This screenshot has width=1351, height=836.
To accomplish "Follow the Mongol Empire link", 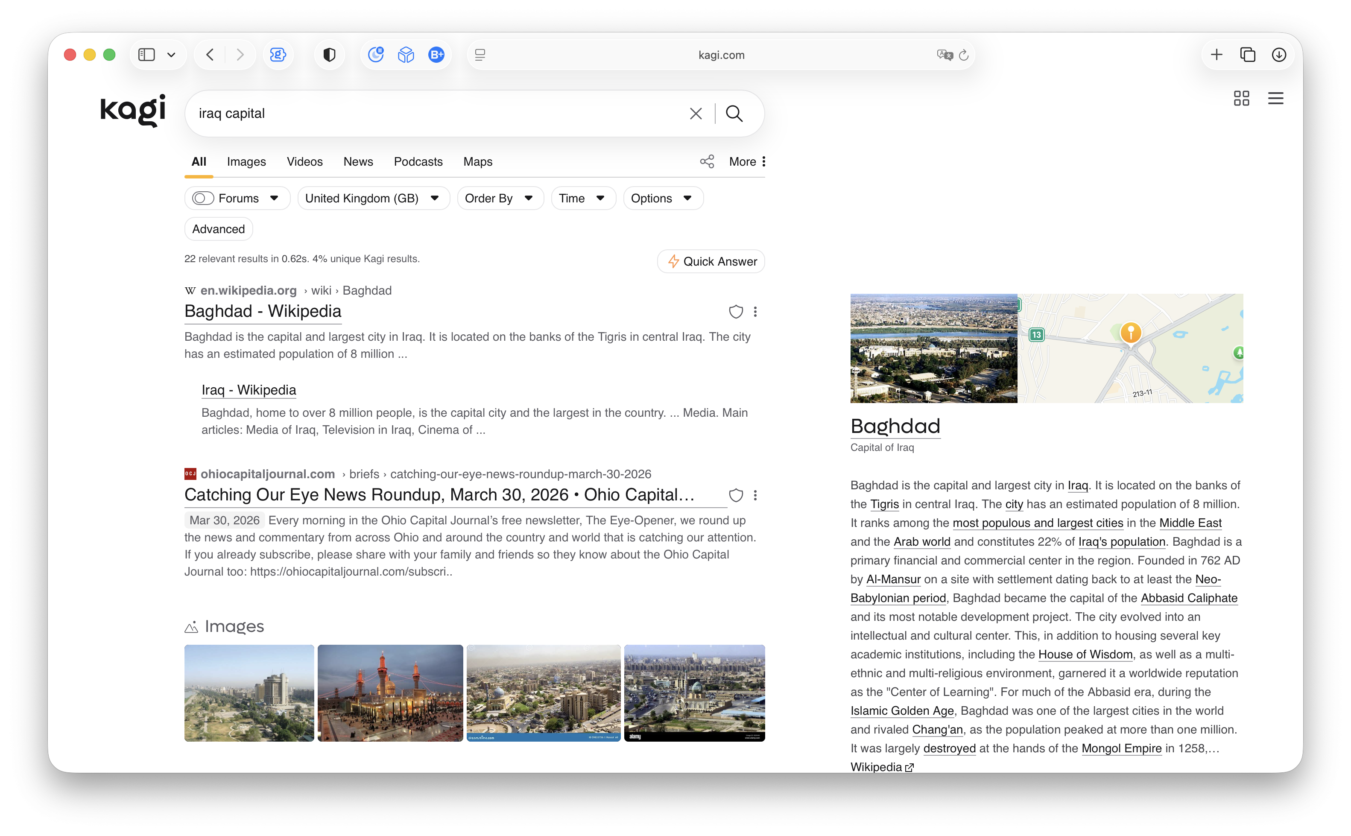I will pyautogui.click(x=1122, y=748).
